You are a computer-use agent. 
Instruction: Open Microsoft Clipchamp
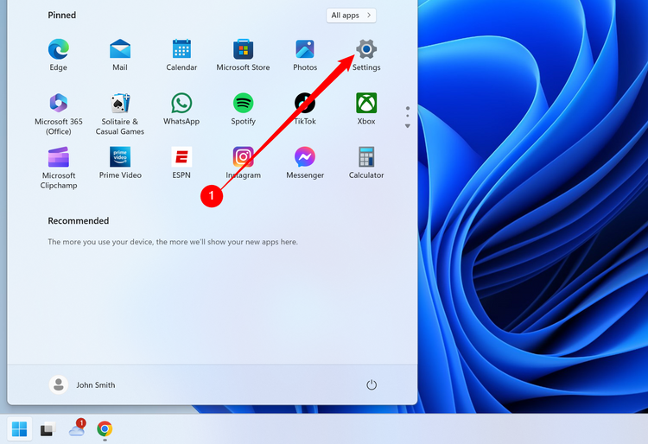(58, 168)
